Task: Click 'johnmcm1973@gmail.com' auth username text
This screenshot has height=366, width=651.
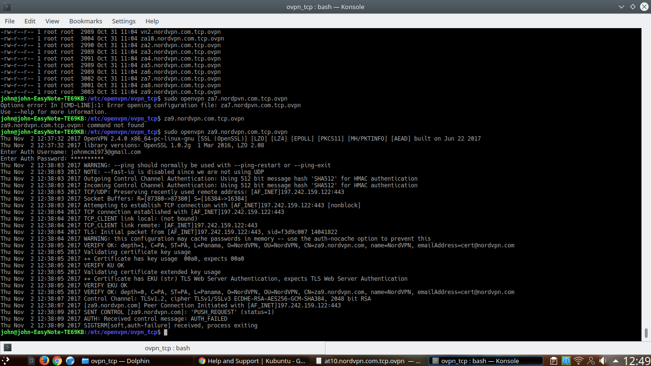Action: (106, 152)
